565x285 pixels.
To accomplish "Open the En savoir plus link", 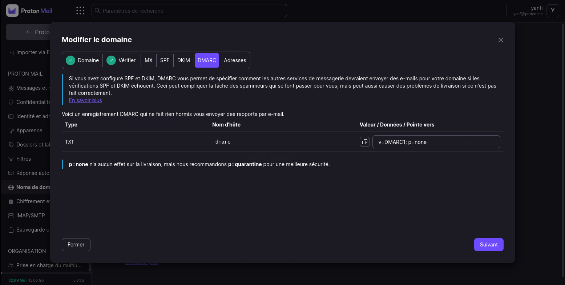I will click(85, 100).
